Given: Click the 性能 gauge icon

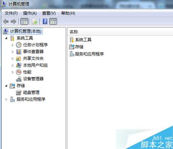Looking at the screenshot, I should (x=19, y=72).
